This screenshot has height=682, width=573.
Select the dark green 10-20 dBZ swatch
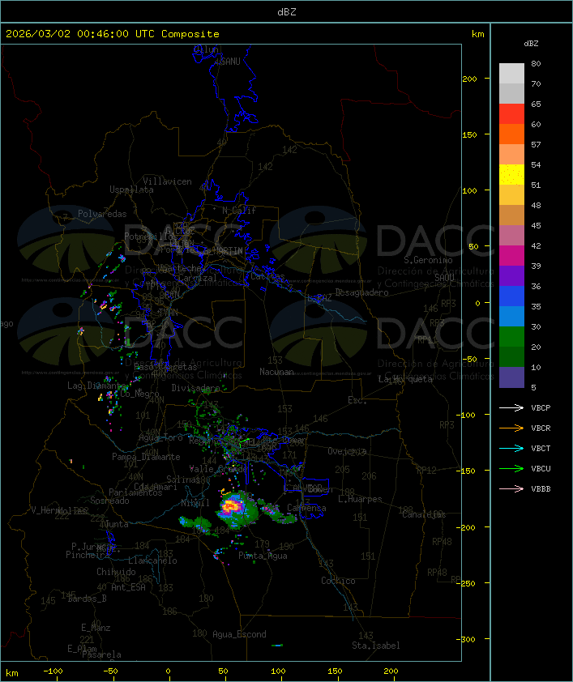coord(511,356)
